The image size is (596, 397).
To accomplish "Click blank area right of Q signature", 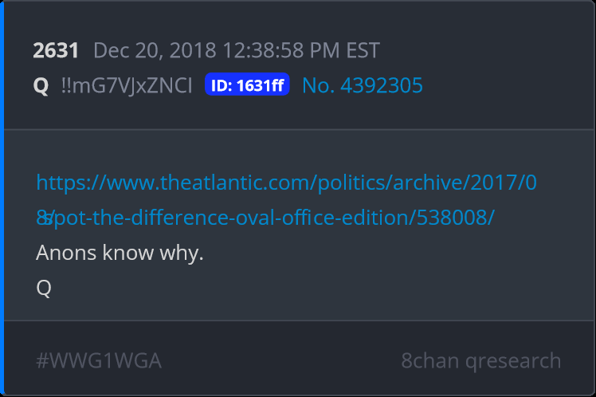I will pos(304,288).
